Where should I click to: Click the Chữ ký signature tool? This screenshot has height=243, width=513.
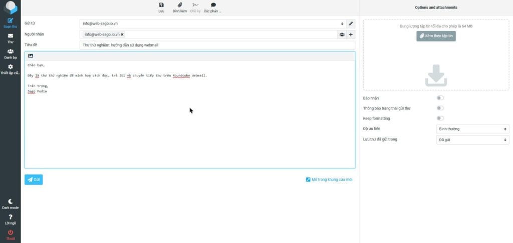(195, 7)
